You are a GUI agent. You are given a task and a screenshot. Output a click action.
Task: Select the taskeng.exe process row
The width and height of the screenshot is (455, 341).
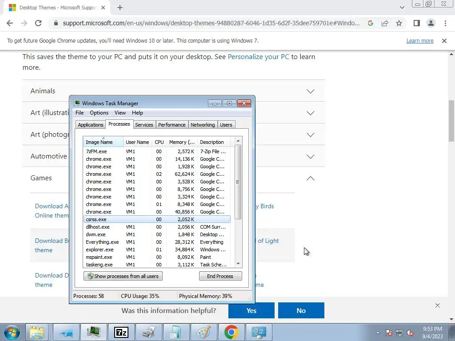pyautogui.click(x=157, y=265)
